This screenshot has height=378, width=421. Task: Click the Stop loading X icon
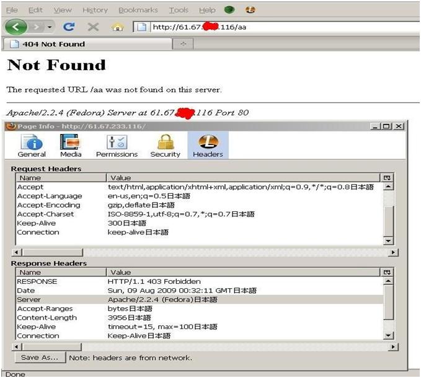93,27
